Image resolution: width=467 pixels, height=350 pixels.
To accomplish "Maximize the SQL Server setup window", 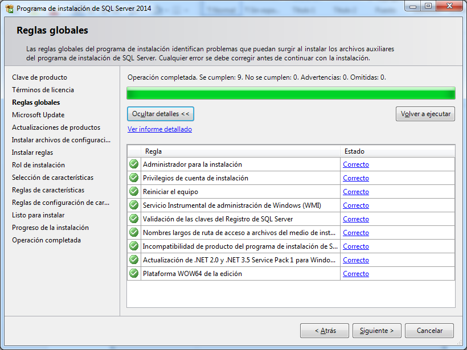I will (x=428, y=6).
